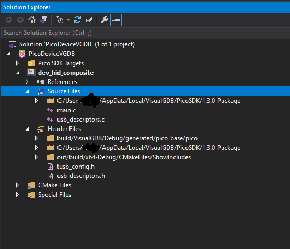Select dev_hid_composite target
The height and width of the screenshot is (249, 290).
click(66, 73)
